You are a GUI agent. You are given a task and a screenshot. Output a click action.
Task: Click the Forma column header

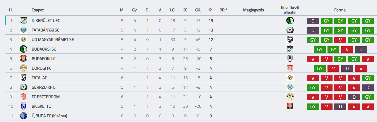340,10
